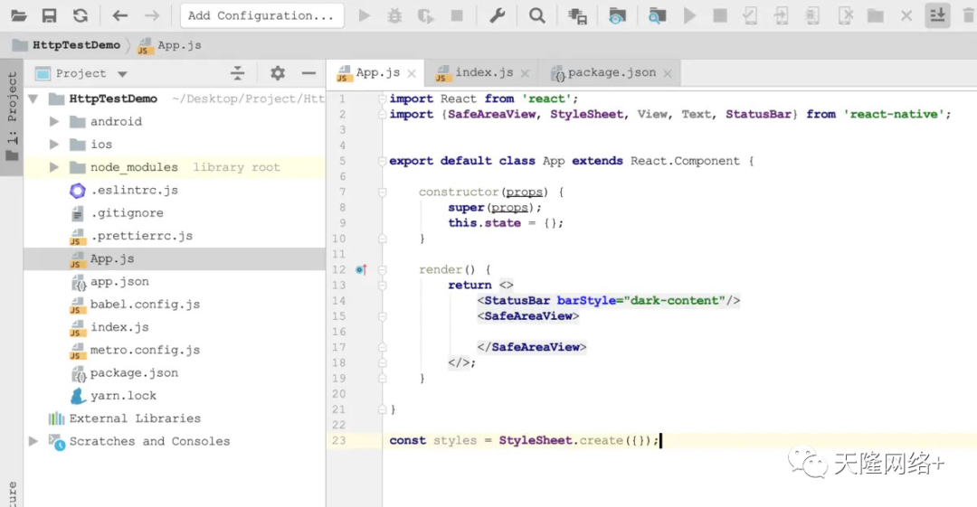Select metro.config.js in the project tree
The image size is (977, 507).
pyautogui.click(x=145, y=350)
